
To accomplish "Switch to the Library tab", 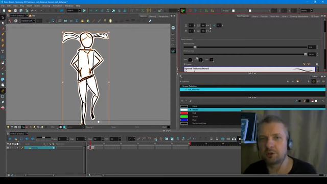I will (254, 16).
